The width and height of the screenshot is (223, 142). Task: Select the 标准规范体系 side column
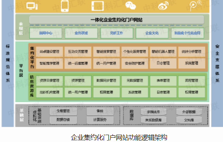pos(8,64)
